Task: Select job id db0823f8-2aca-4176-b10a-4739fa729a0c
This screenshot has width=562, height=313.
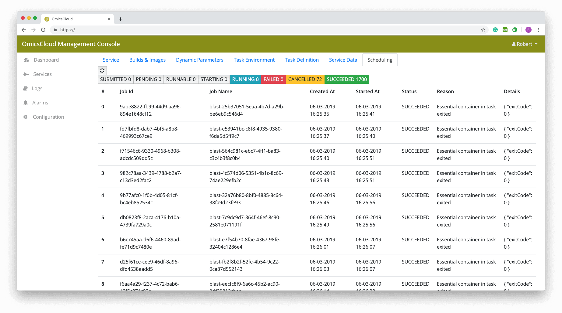Action: (150, 221)
